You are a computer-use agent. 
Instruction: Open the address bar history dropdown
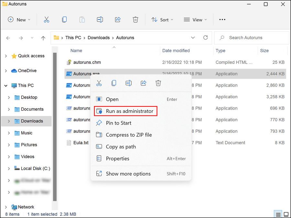[193, 38]
